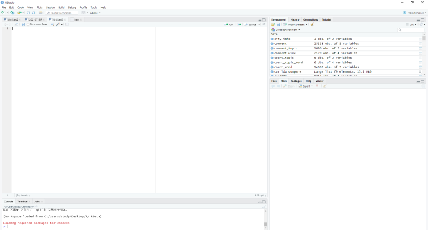This screenshot has height=230, width=428.
Task: Refresh environment icon
Action: click(421, 24)
